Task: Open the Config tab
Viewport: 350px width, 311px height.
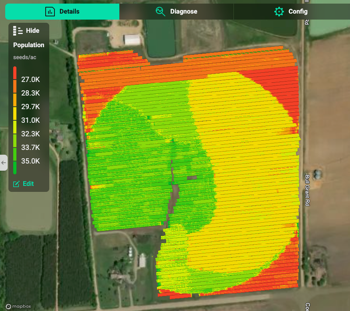Action: (x=291, y=11)
